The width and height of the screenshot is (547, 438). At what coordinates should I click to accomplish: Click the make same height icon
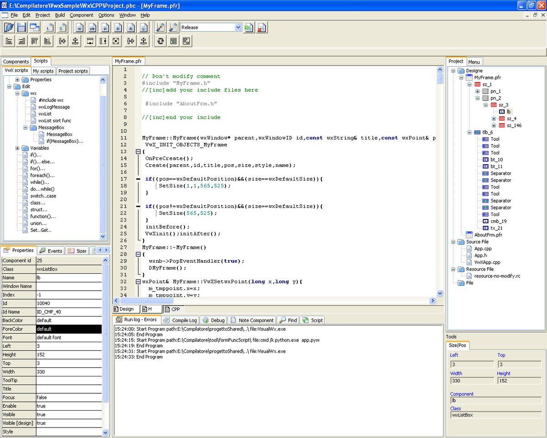point(103,41)
